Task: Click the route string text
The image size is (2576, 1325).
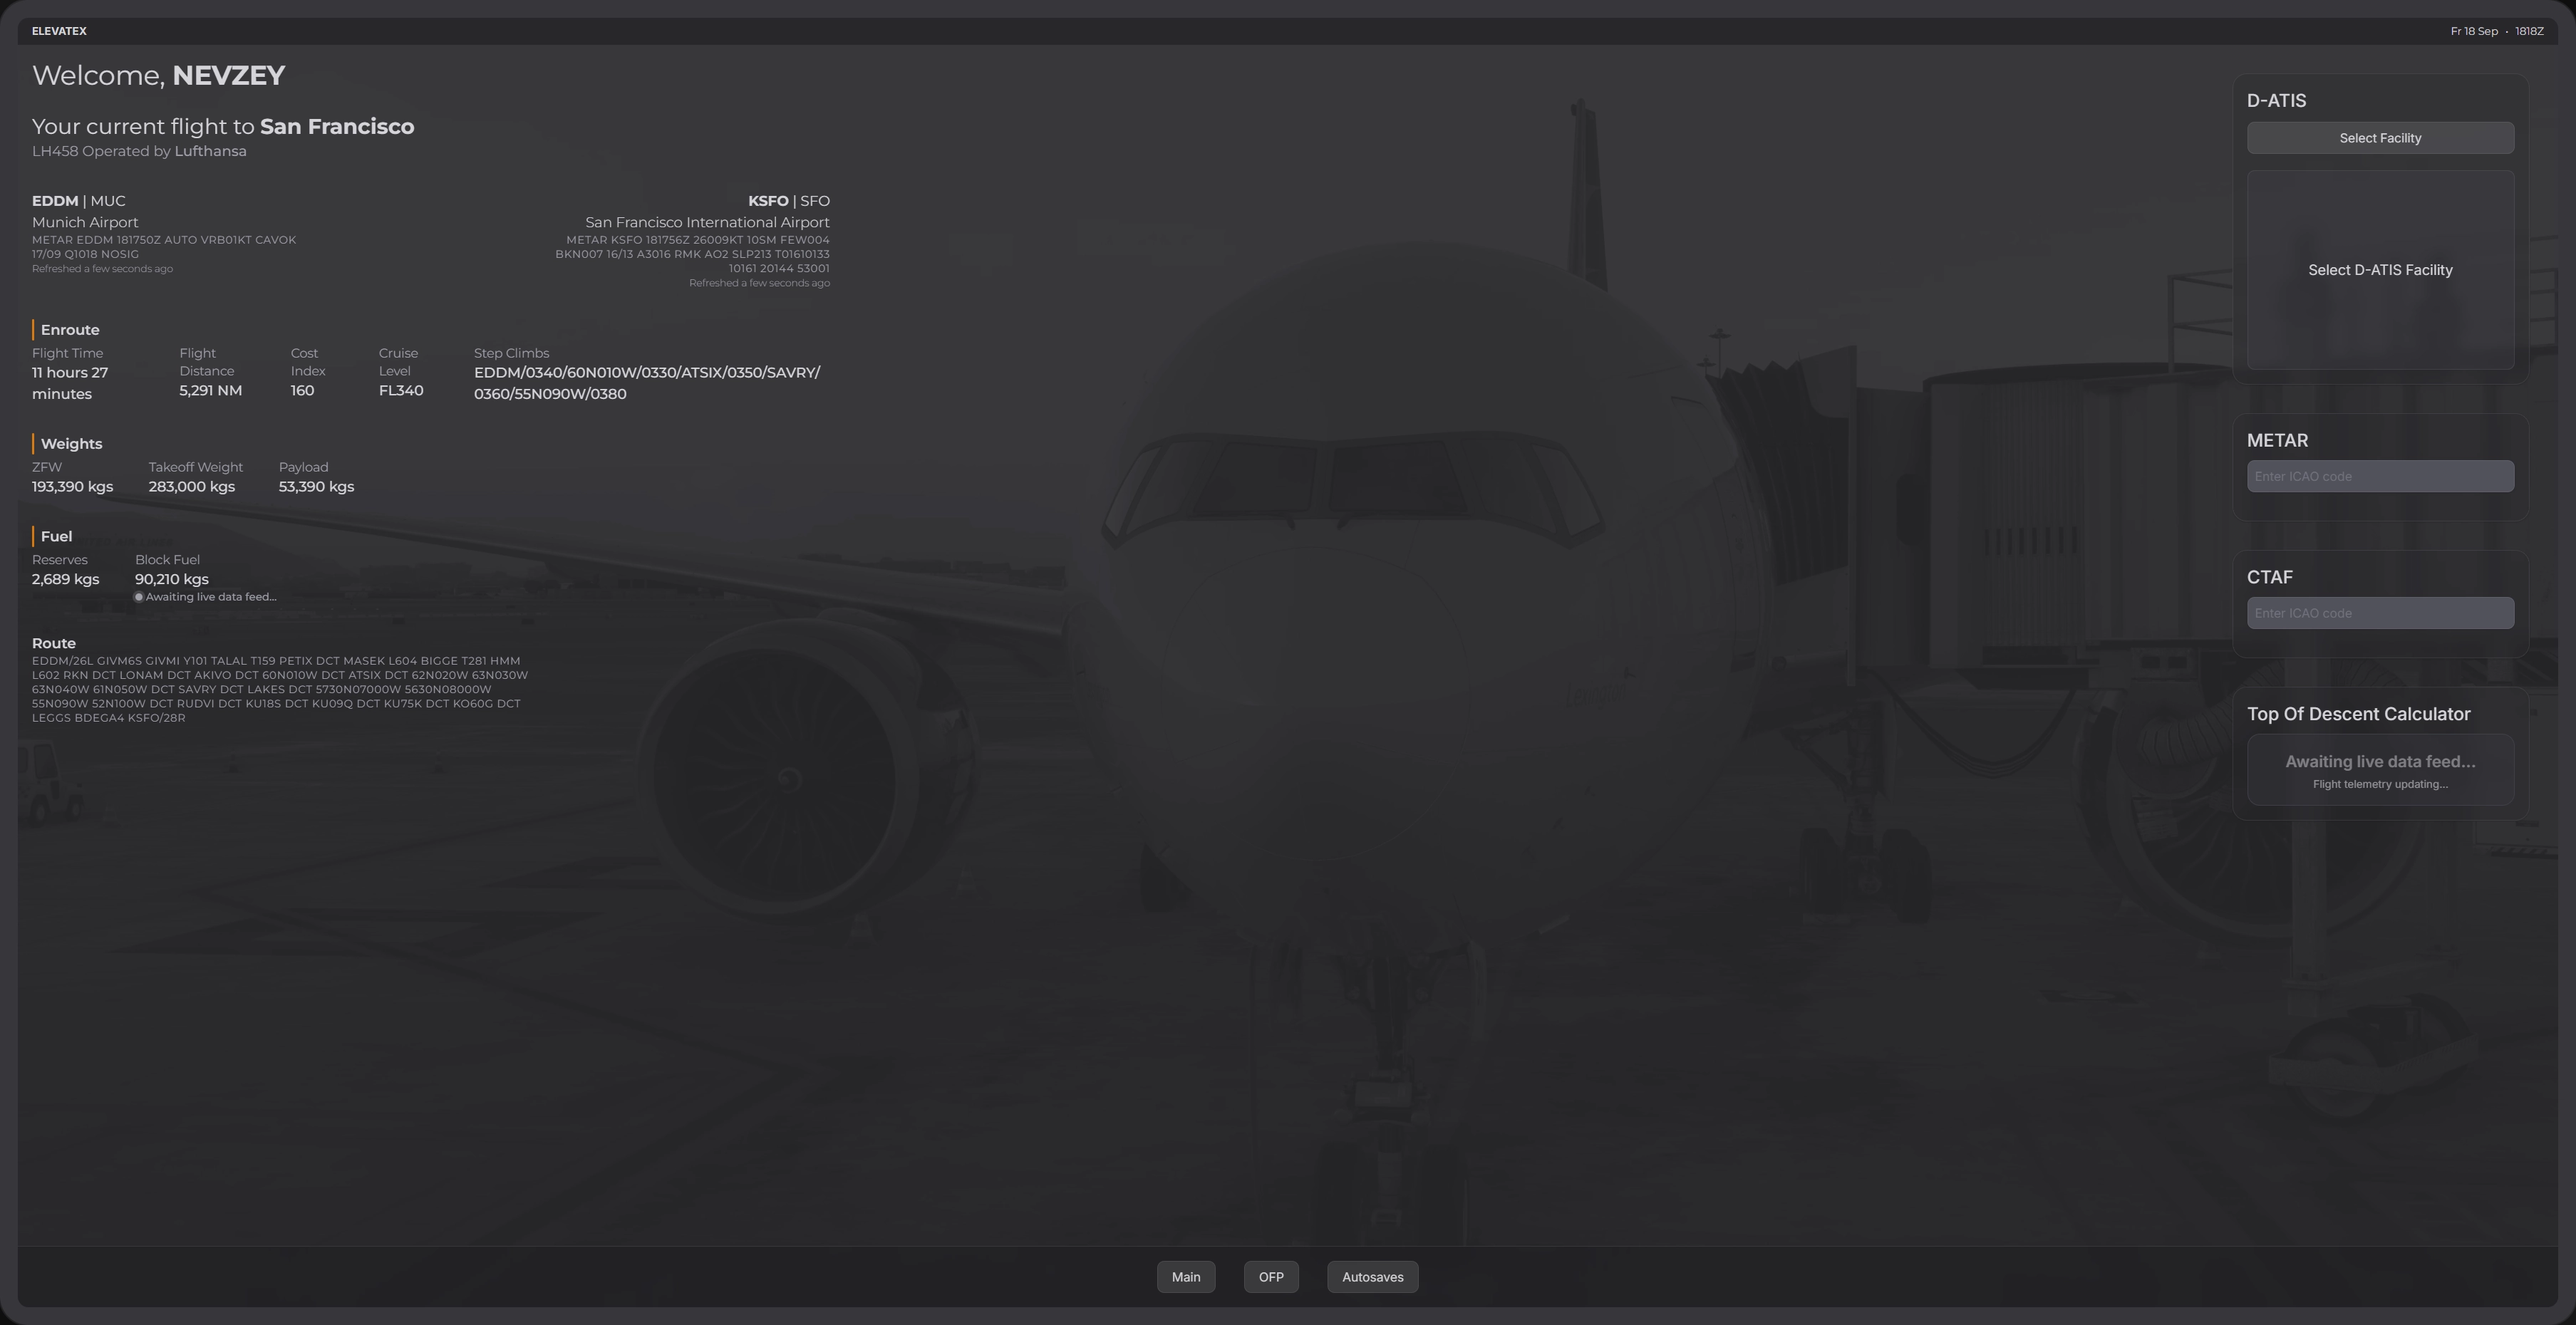Action: 280,689
